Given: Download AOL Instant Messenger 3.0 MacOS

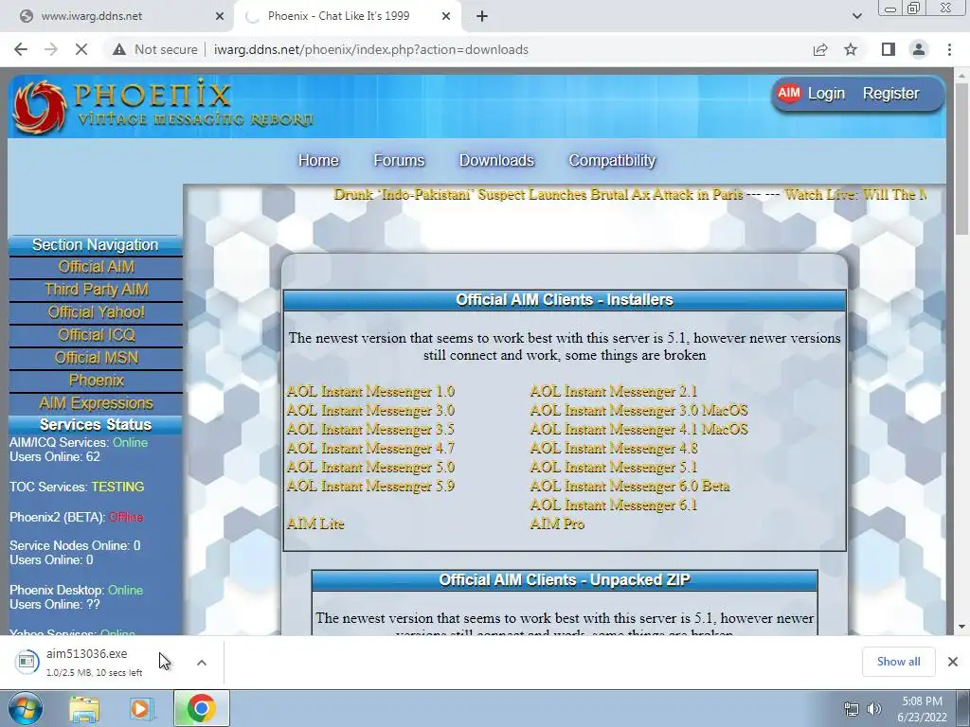Looking at the screenshot, I should 639,411.
